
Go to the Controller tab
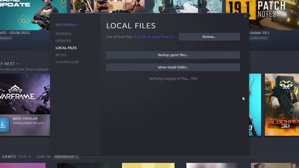(67, 62)
